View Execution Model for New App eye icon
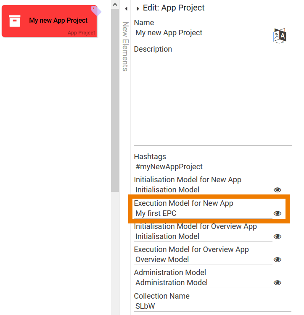Image resolution: width=304 pixels, height=315 pixels. (x=278, y=213)
